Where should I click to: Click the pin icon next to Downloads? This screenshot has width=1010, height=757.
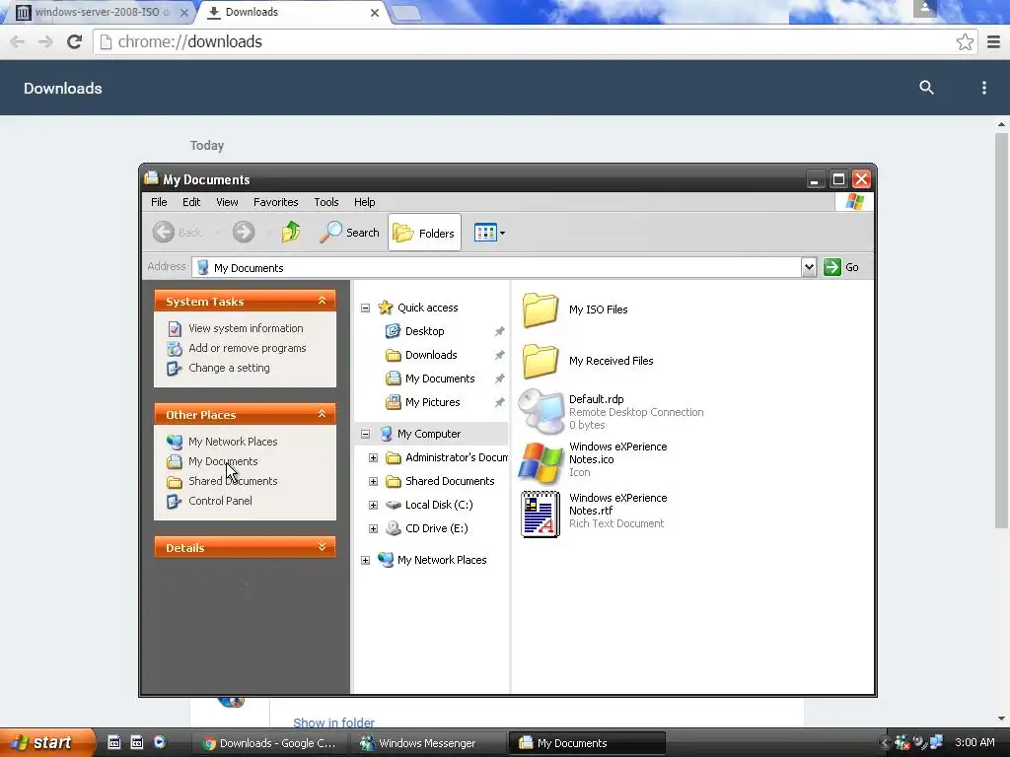coord(499,355)
